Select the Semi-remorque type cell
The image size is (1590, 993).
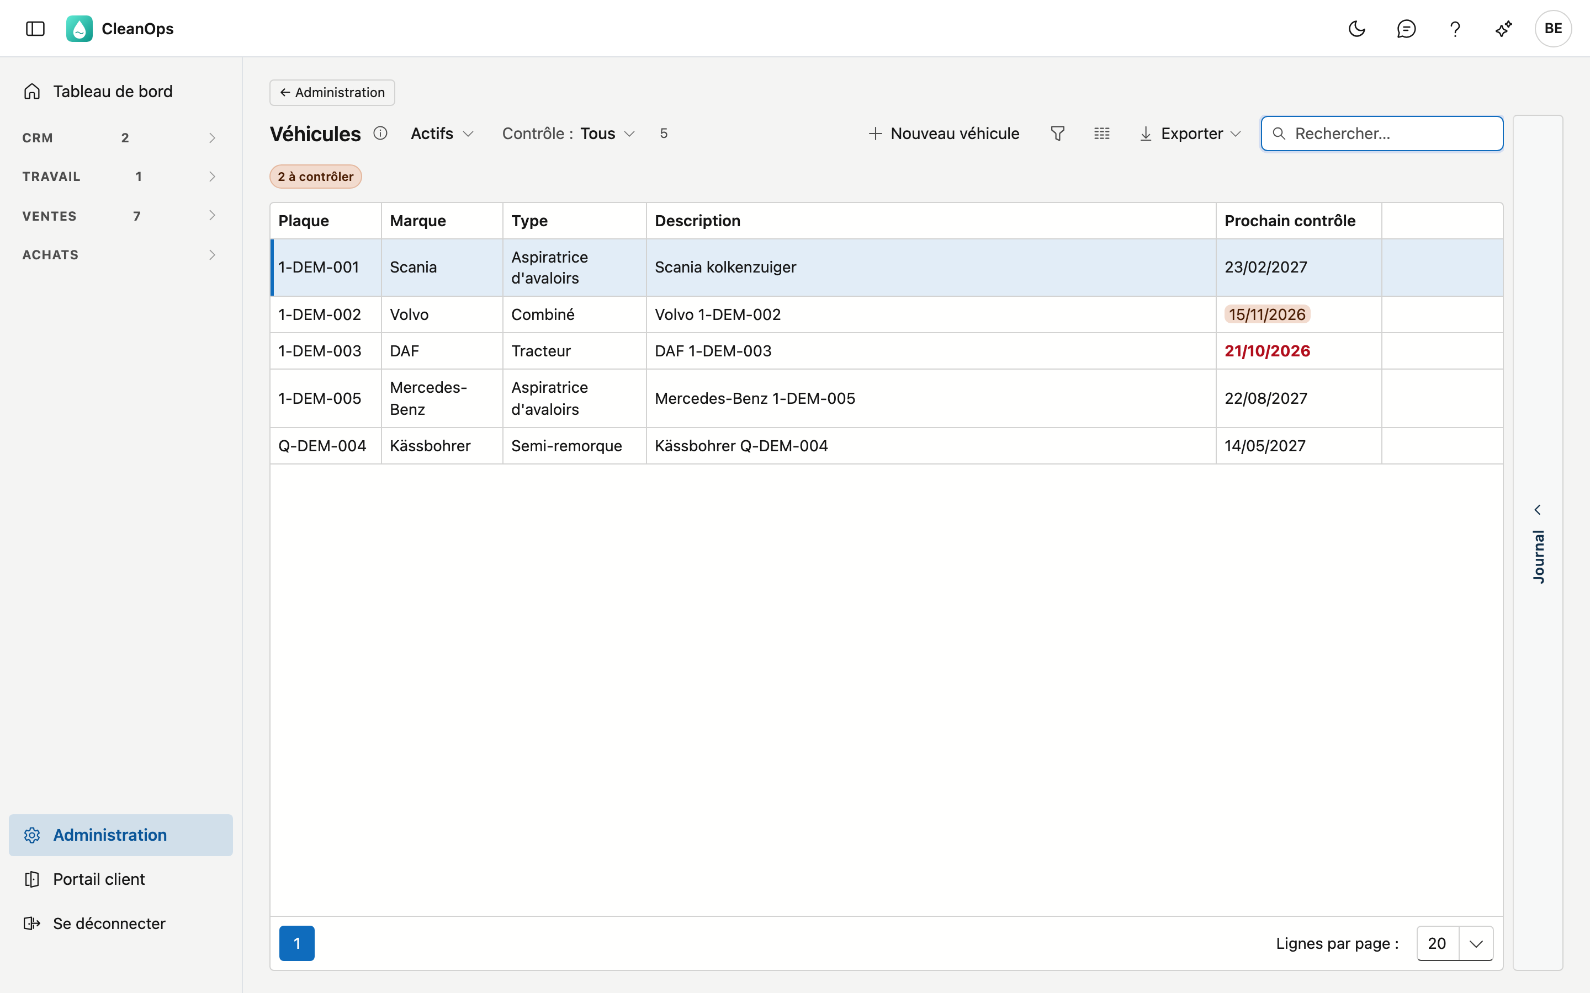[575, 446]
